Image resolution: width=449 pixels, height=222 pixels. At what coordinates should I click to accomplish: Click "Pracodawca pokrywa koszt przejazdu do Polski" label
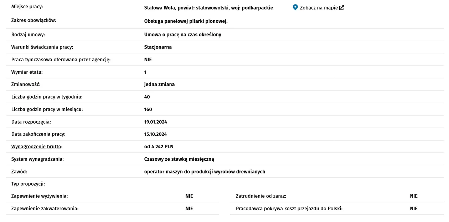point(289,208)
